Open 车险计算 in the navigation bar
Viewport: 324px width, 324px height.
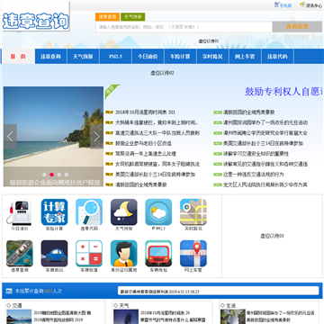coord(180,57)
